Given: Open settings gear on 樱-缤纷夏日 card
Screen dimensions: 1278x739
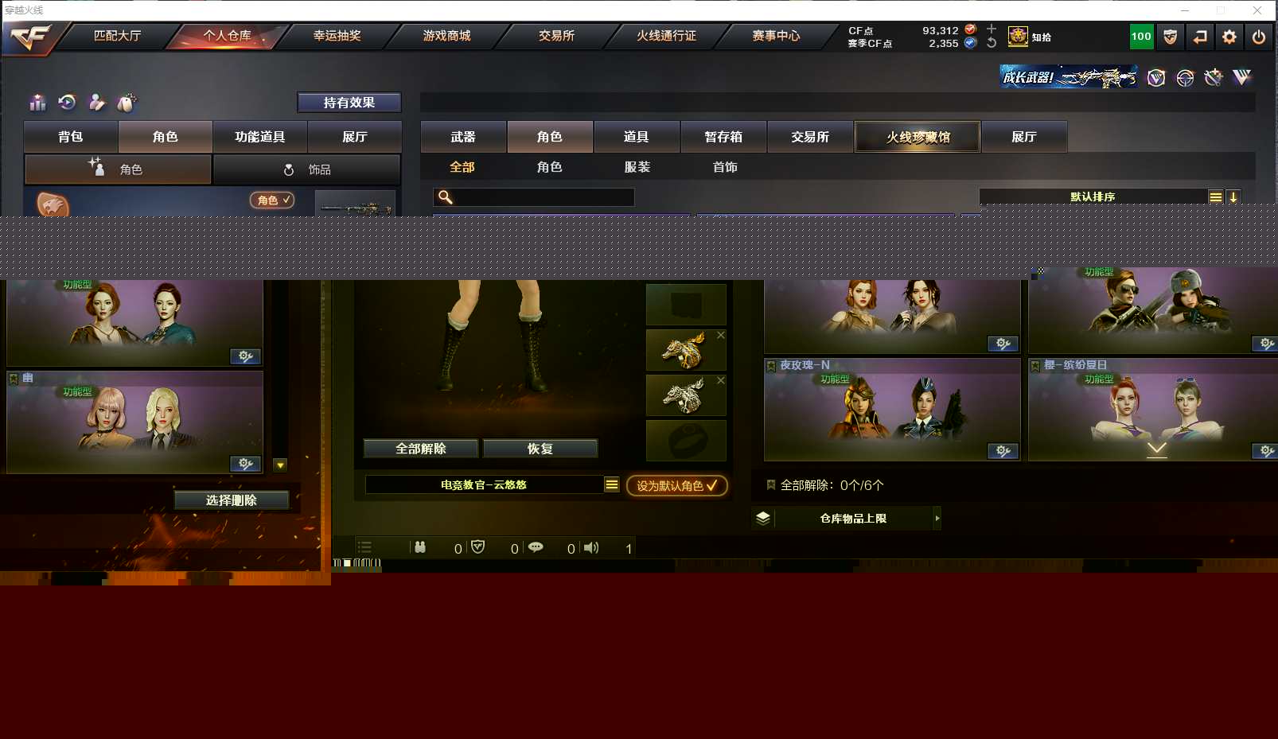Looking at the screenshot, I should coord(1265,451).
